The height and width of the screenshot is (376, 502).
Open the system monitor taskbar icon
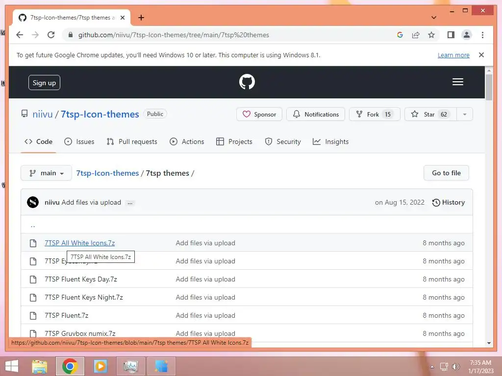click(x=130, y=366)
